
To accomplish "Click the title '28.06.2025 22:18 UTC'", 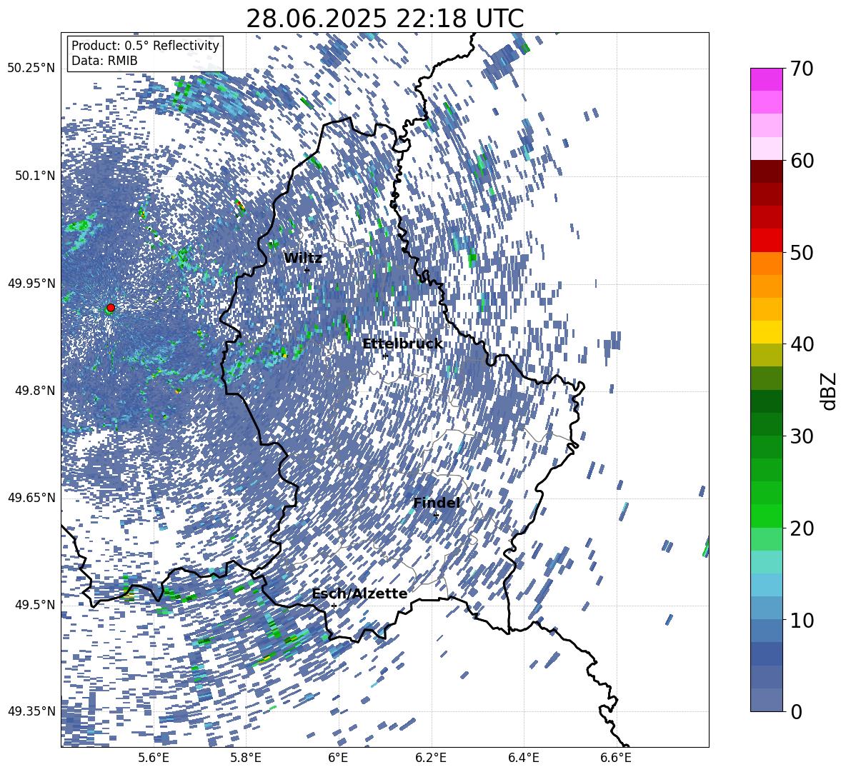I will pos(384,19).
